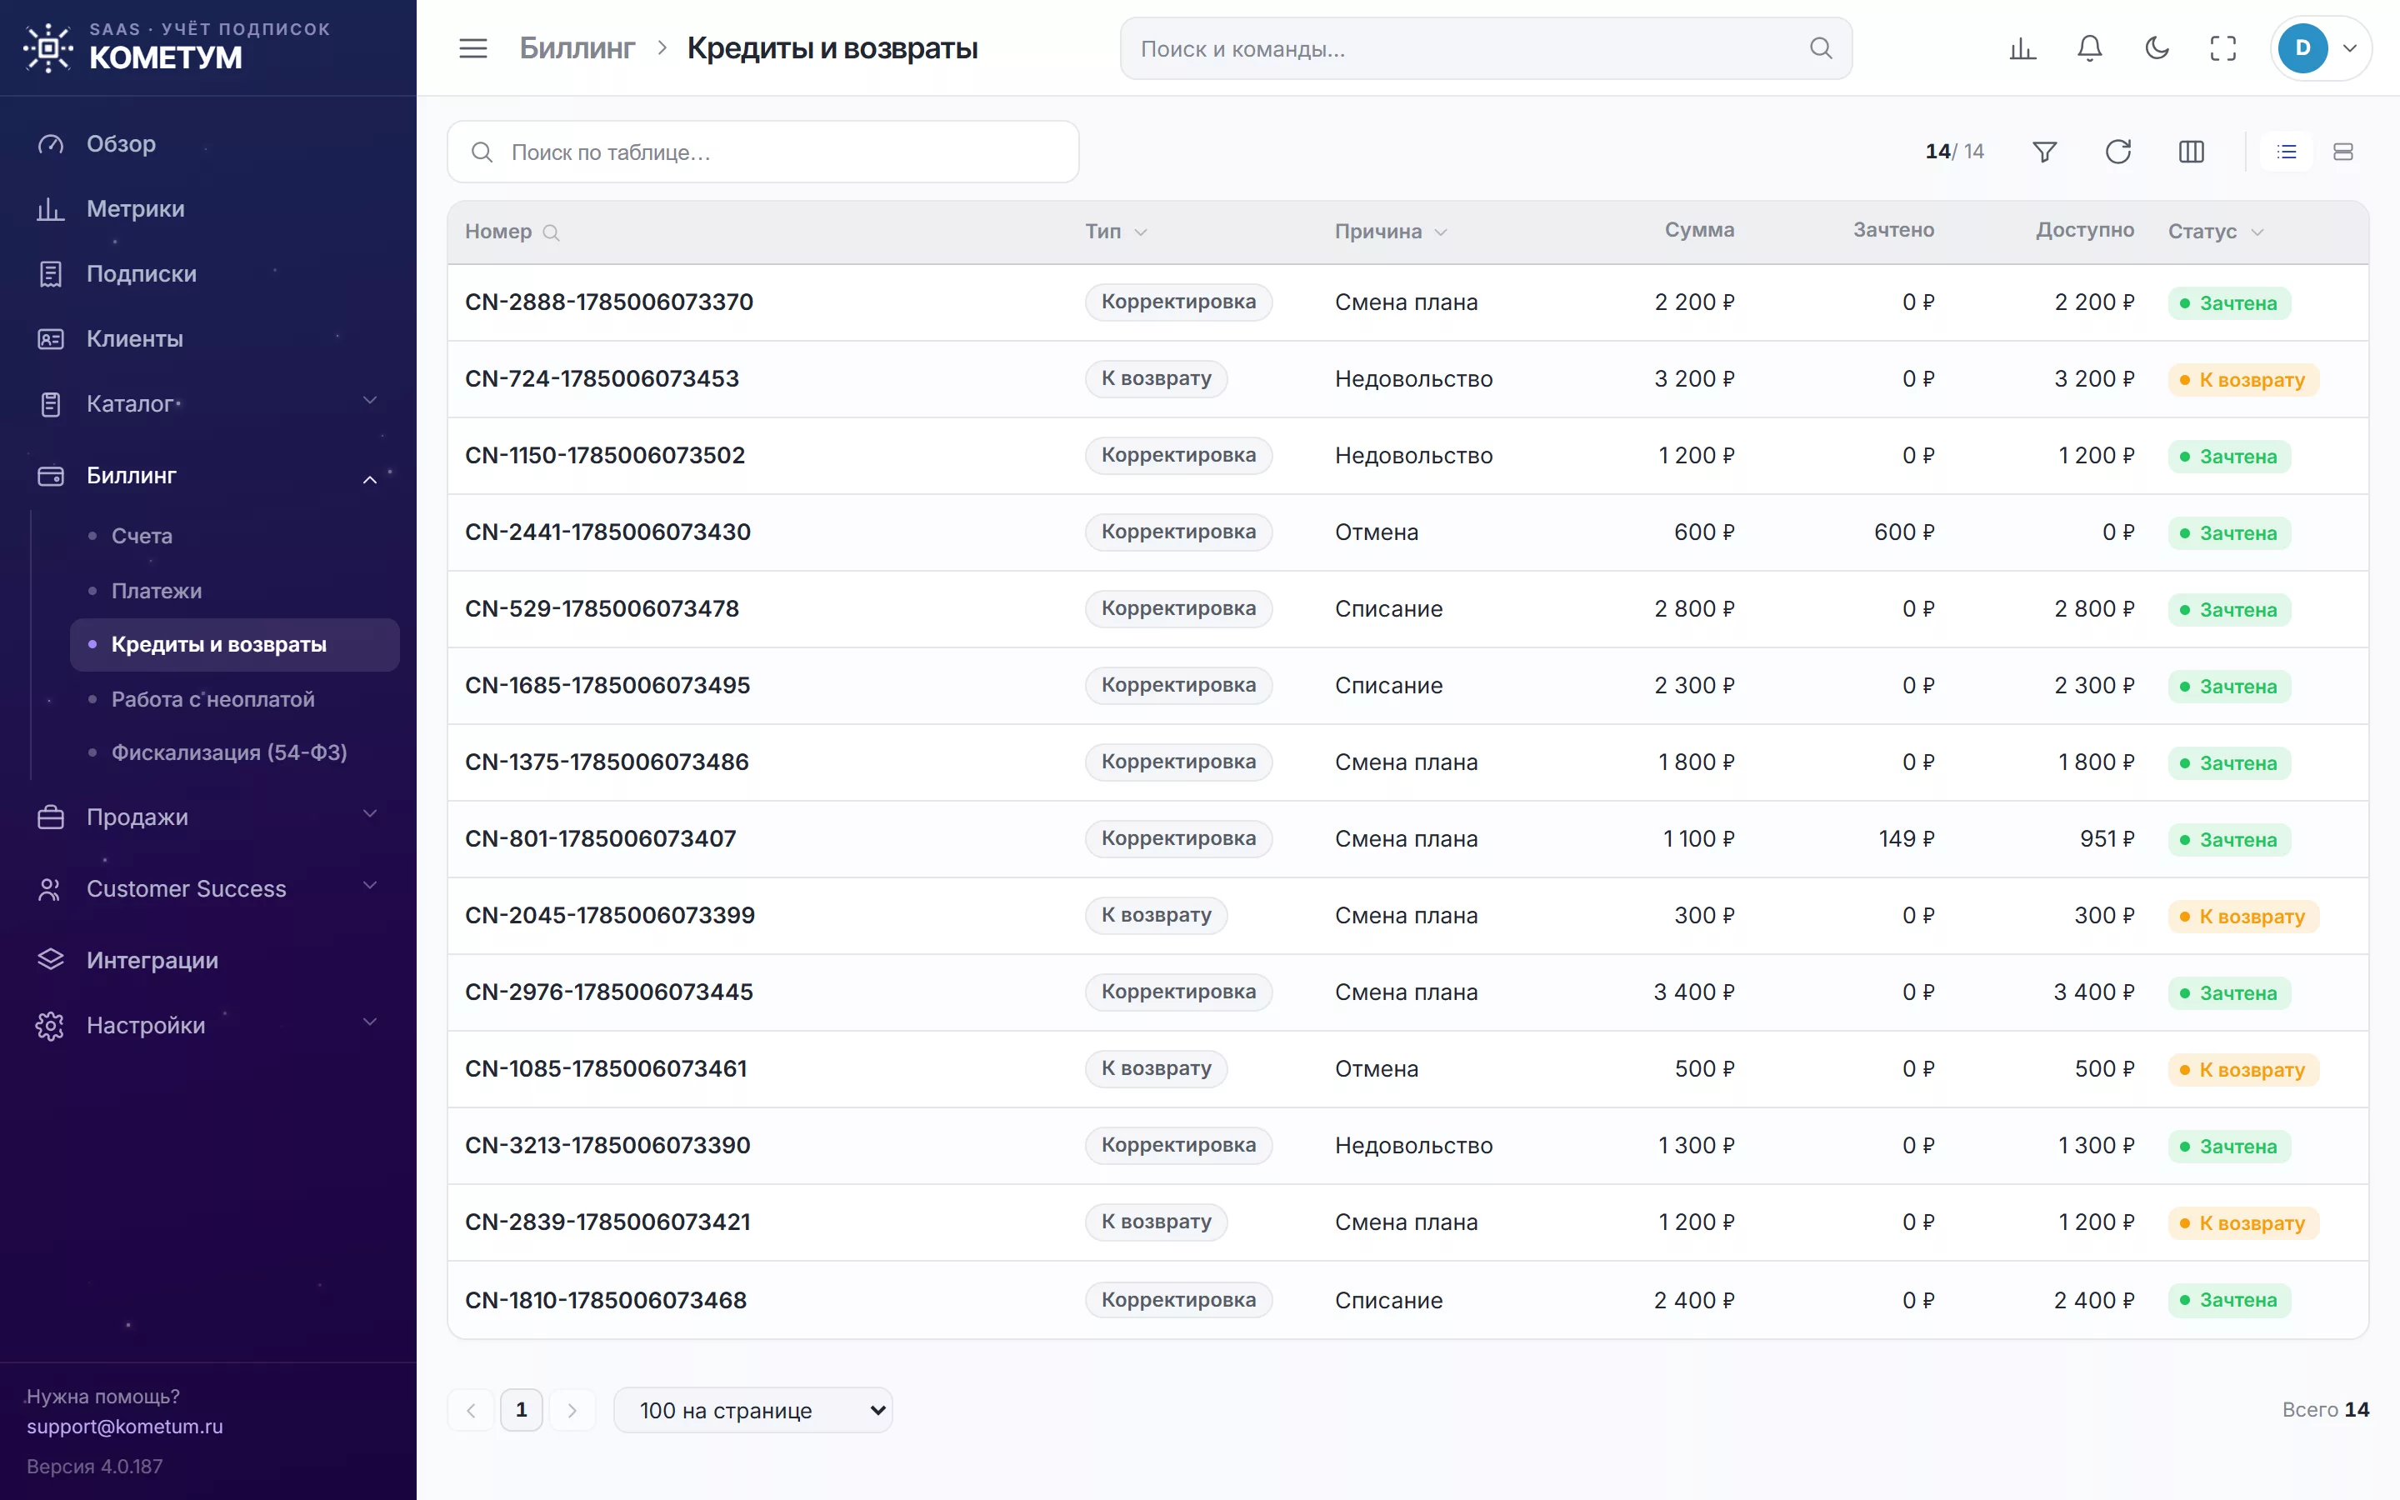This screenshot has width=2400, height=1500.
Task: Focus the table search field
Action: point(762,152)
